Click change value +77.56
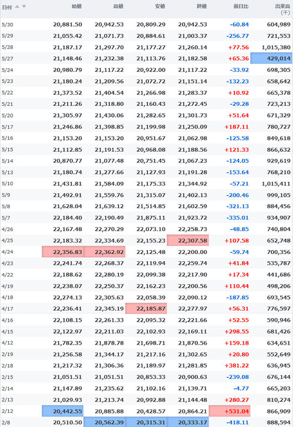 tap(238, 48)
